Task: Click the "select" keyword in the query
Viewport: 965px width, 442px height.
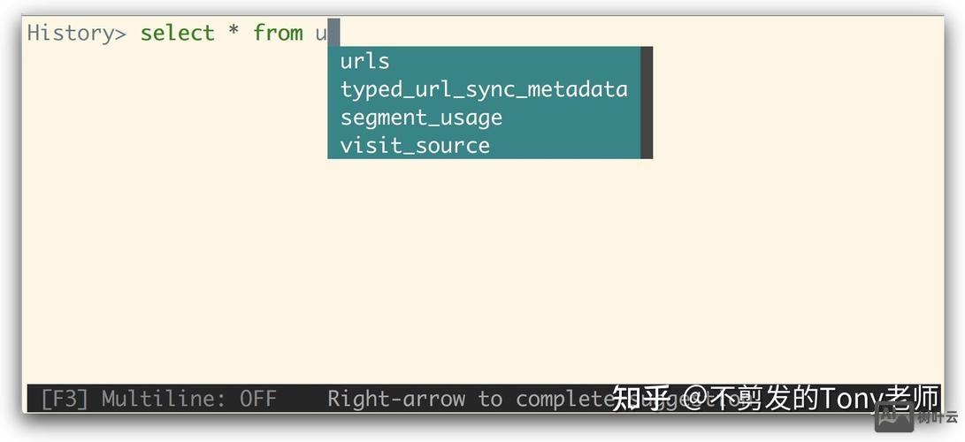Action: point(177,34)
